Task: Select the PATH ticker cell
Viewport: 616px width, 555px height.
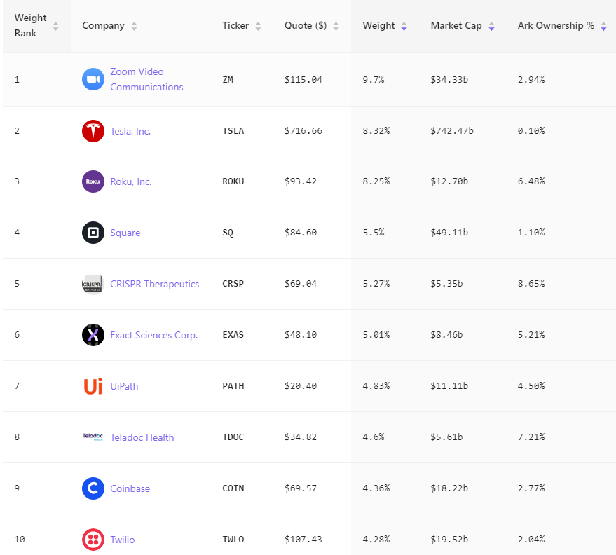Action: (x=233, y=386)
